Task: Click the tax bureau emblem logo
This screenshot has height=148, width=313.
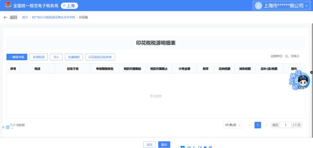Action: pos(8,5)
